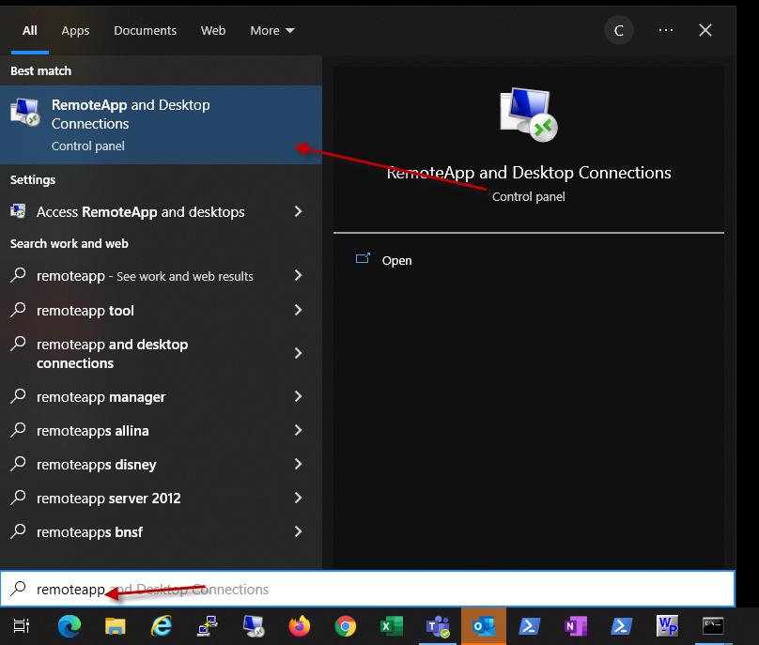
Task: Open first PowerShell icon left of OneNote
Action: 530,626
